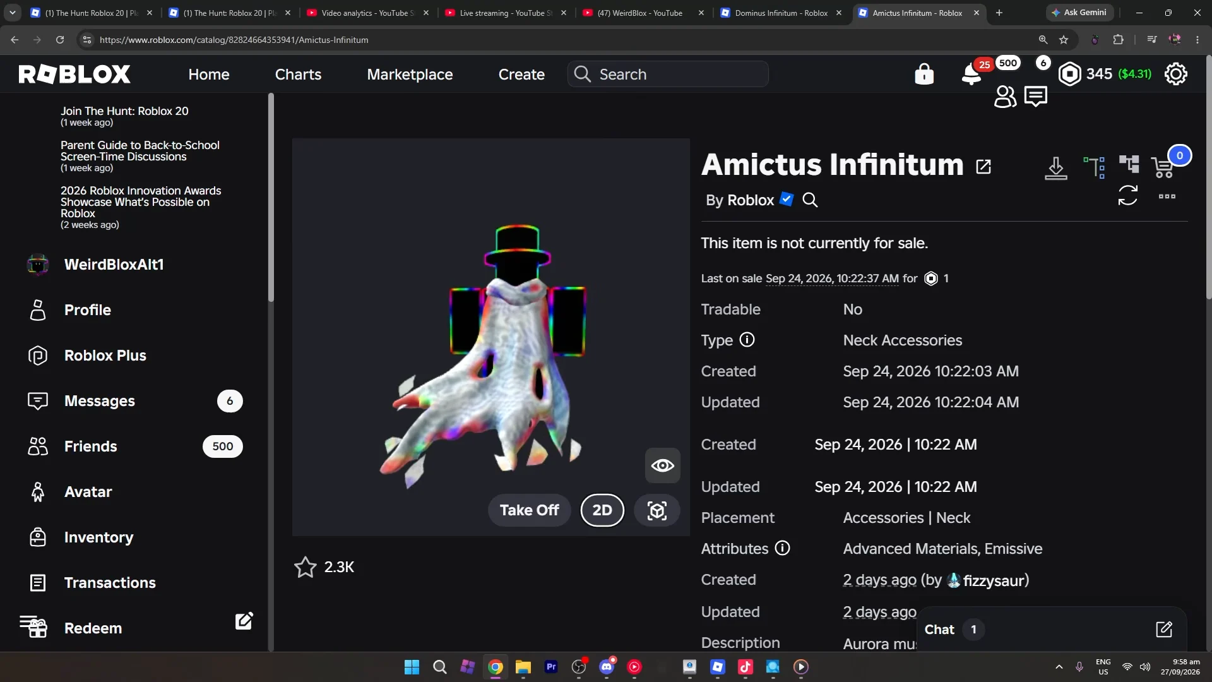Open the shopping cart icon
This screenshot has width=1212, height=682.
(x=1163, y=167)
